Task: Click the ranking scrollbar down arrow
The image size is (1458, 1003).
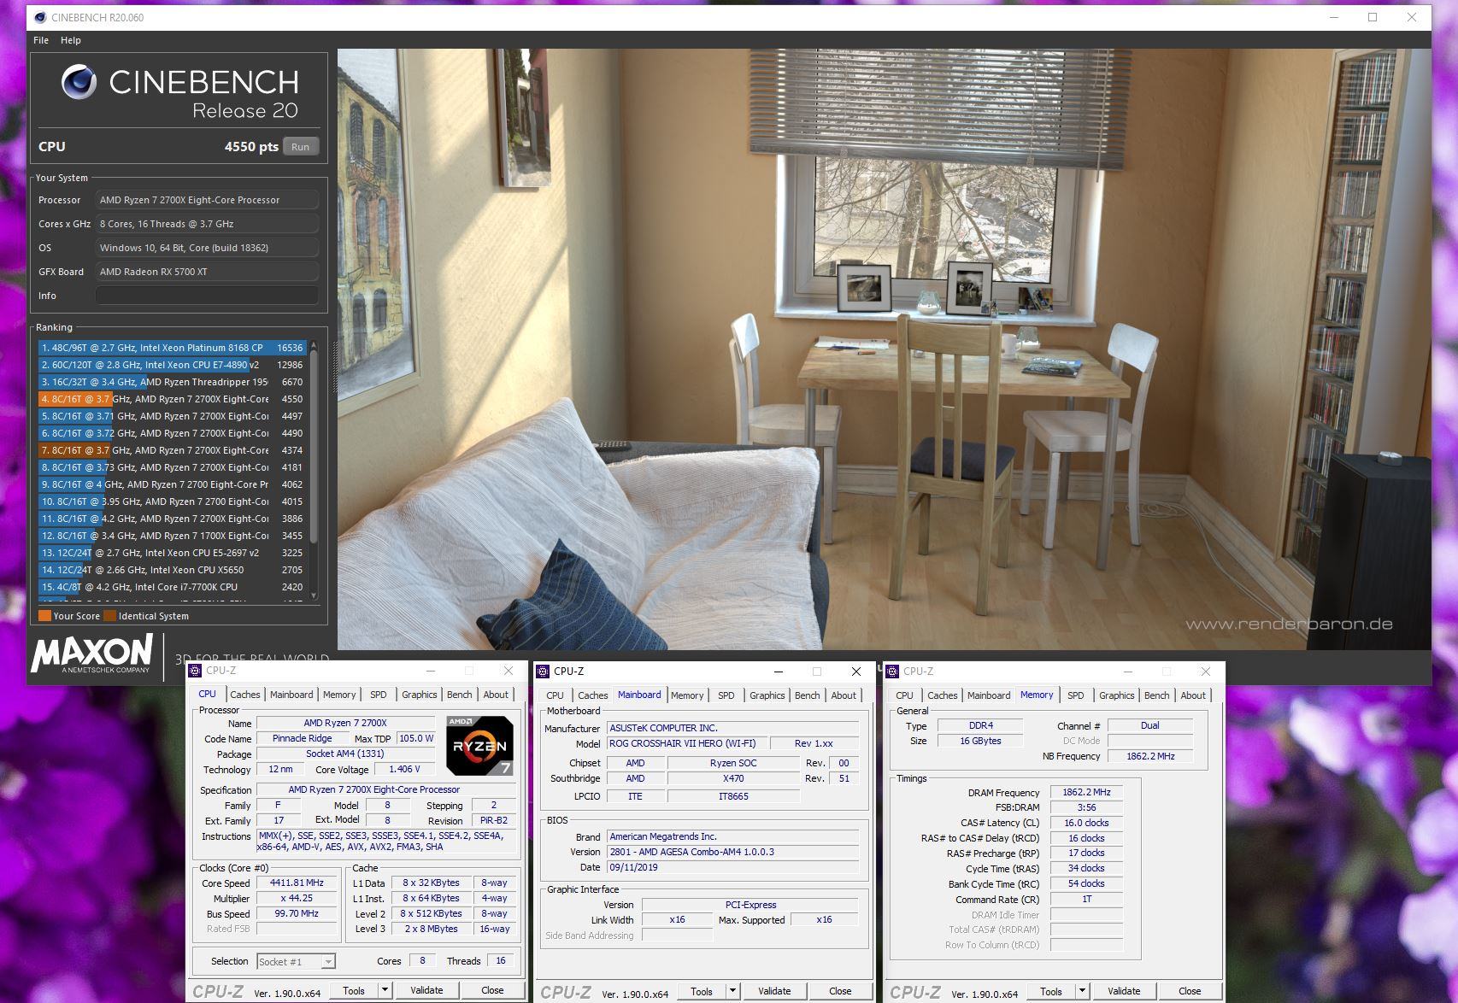Action: (x=314, y=595)
